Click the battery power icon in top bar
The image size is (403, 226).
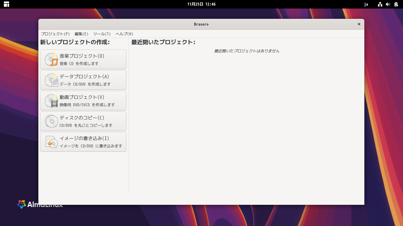pyautogui.click(x=396, y=4)
